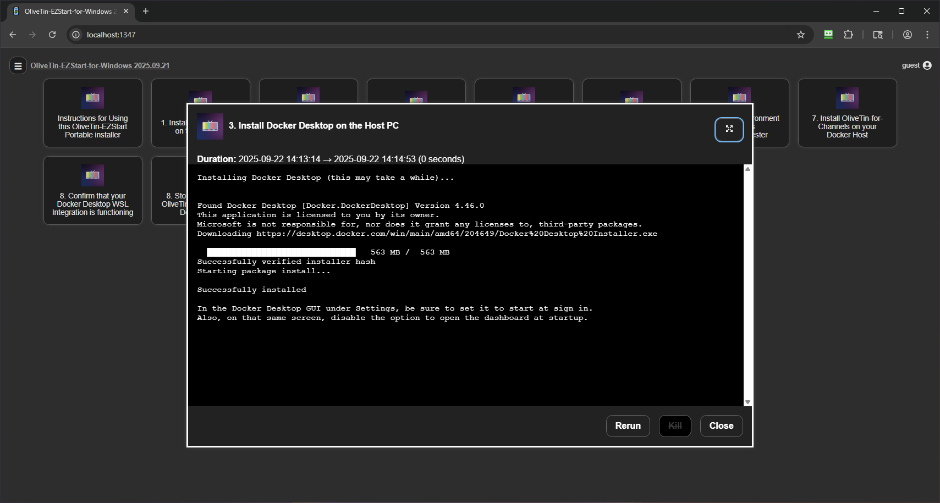Image resolution: width=940 pixels, height=503 pixels.
Task: Open a new browser tab
Action: pyautogui.click(x=146, y=11)
